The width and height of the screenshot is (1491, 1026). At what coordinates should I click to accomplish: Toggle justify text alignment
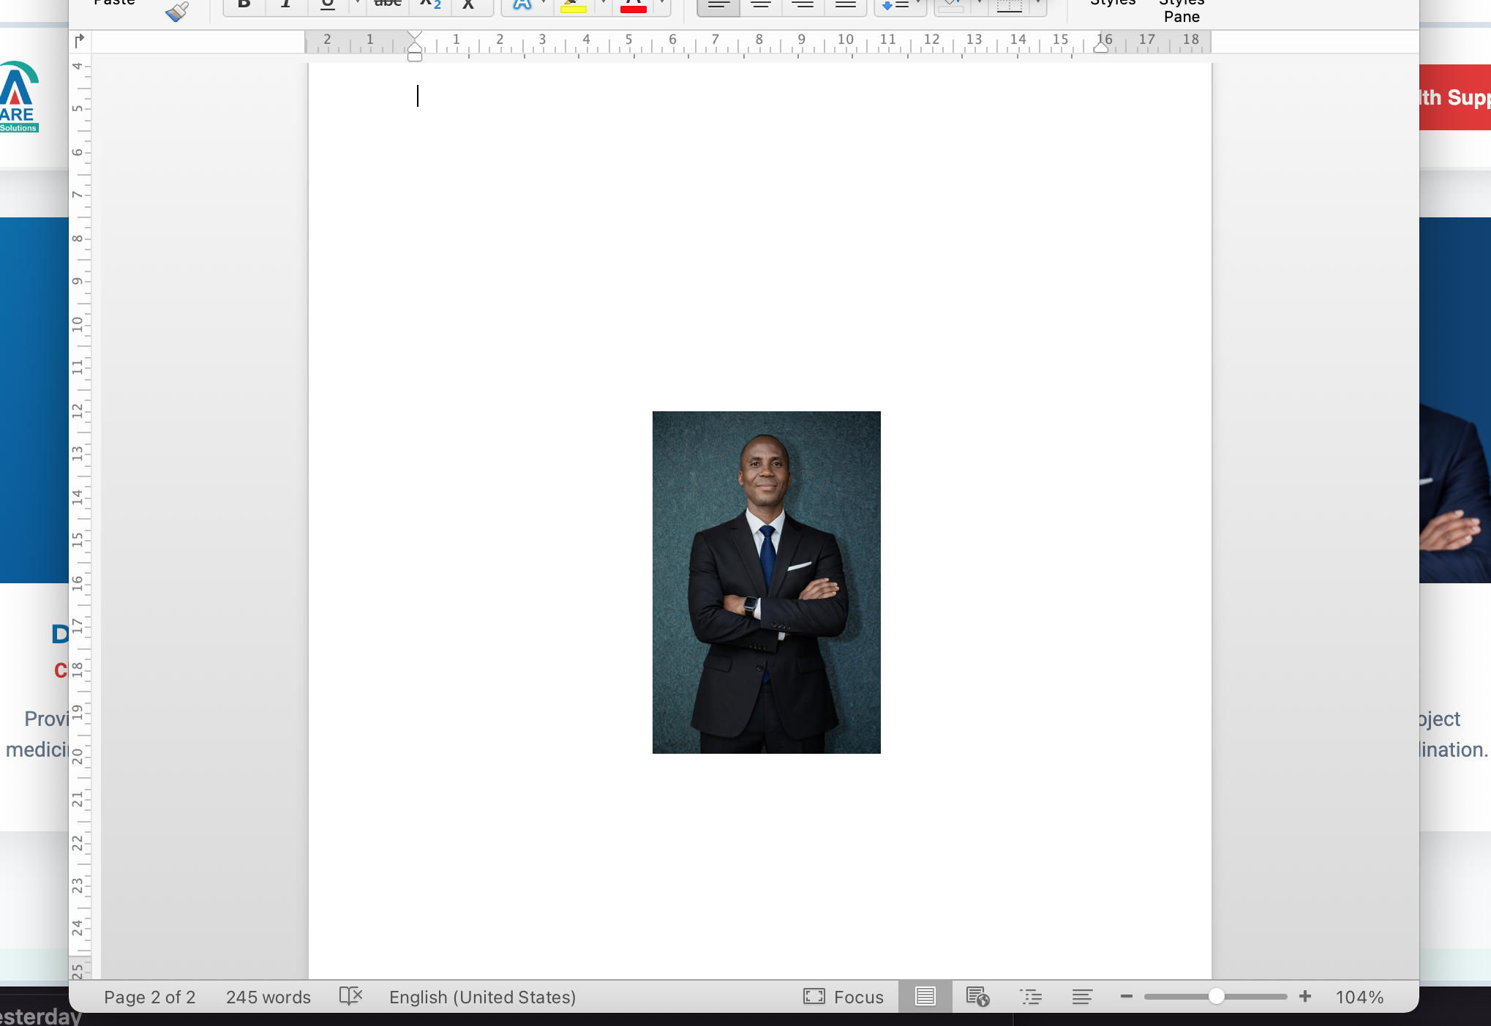845,6
